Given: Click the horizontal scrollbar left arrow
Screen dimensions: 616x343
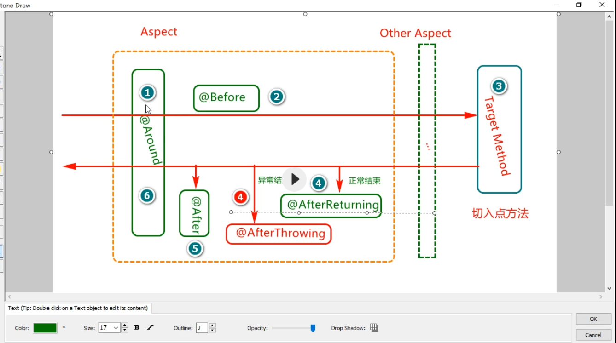Looking at the screenshot, I should pos(9,297).
